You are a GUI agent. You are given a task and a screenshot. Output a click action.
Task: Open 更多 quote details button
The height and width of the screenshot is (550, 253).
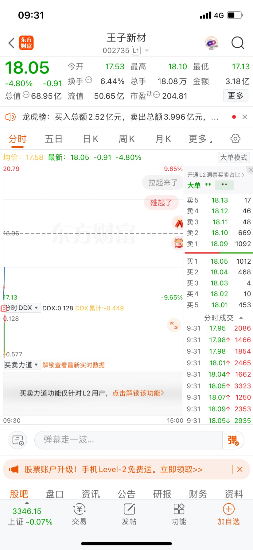point(235,96)
